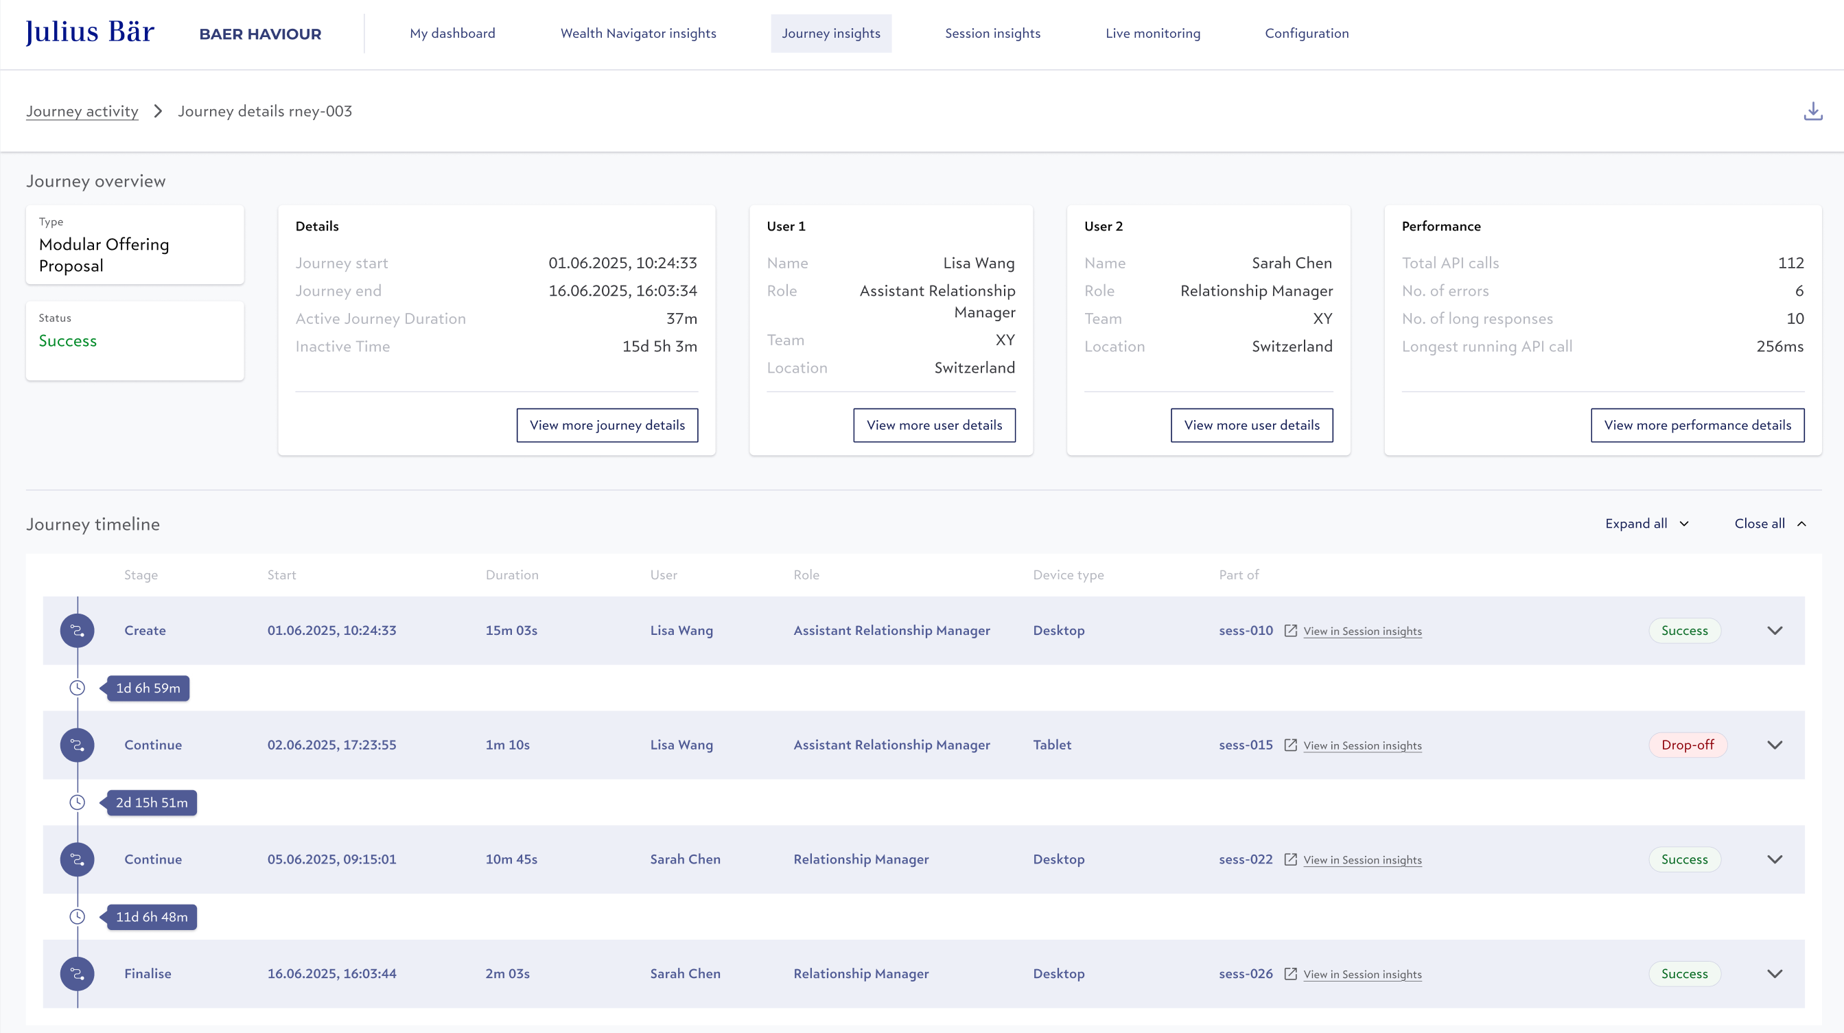Viewport: 1844px width, 1033px height.
Task: Click View more performance details button
Action: coord(1697,426)
